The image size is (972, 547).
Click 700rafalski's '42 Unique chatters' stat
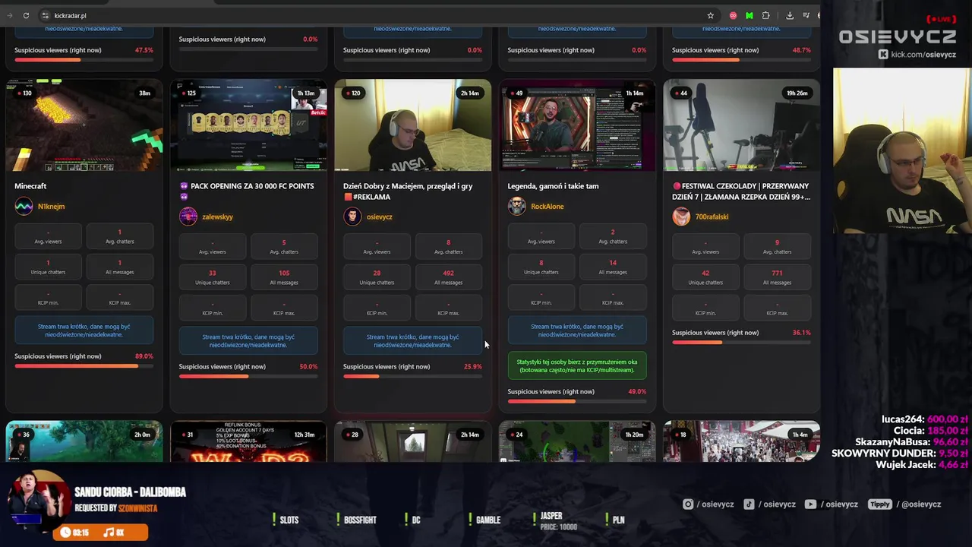[x=705, y=277]
